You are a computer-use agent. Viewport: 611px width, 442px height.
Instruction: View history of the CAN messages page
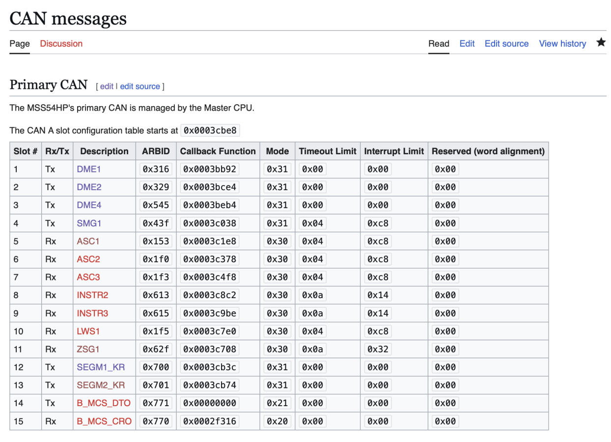[562, 43]
